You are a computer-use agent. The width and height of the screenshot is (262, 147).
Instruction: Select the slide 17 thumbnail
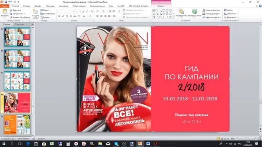pyautogui.click(x=17, y=81)
